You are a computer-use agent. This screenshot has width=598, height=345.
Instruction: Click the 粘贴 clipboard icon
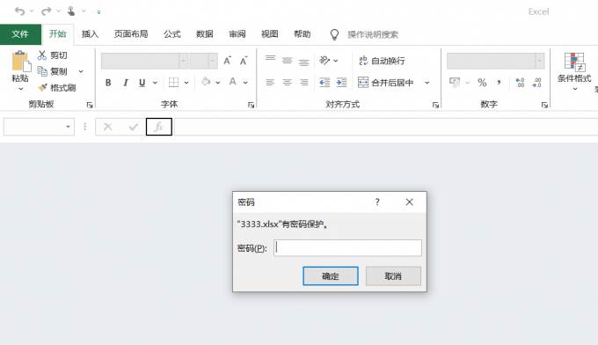[20, 62]
